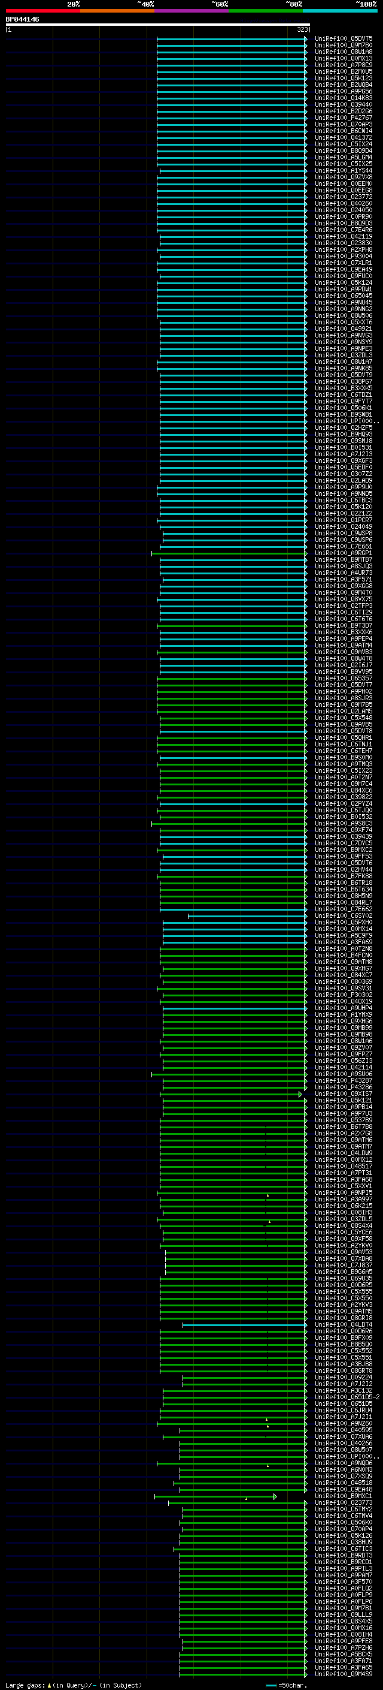The height and width of the screenshot is (1690, 383).
Task: Open hit UniRef100_Q5K123
Action: 344,79
